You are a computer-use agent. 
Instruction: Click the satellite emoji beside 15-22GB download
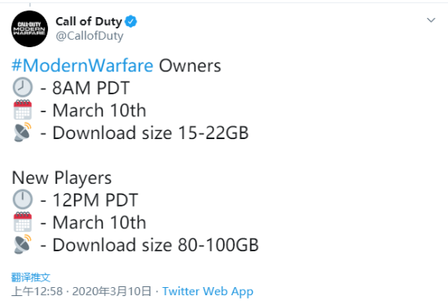[x=22, y=132]
